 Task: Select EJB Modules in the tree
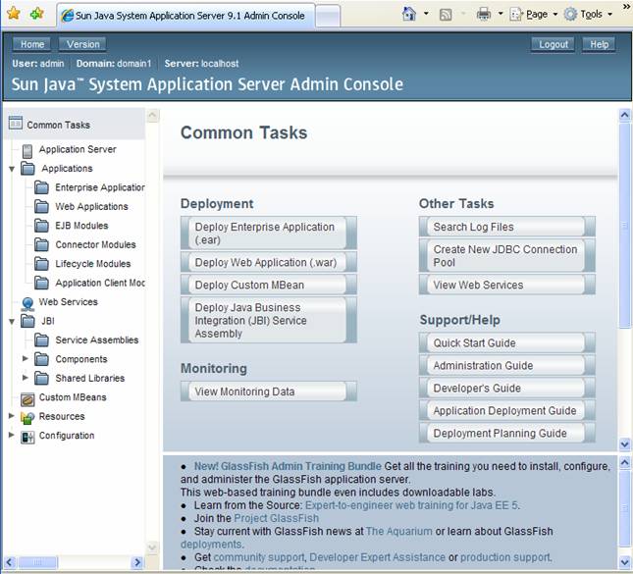pos(81,226)
